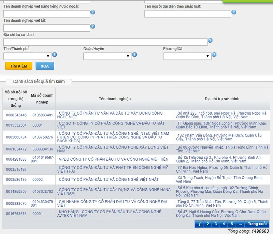
Task: Click the XÓA clear button
Action: 45,66
